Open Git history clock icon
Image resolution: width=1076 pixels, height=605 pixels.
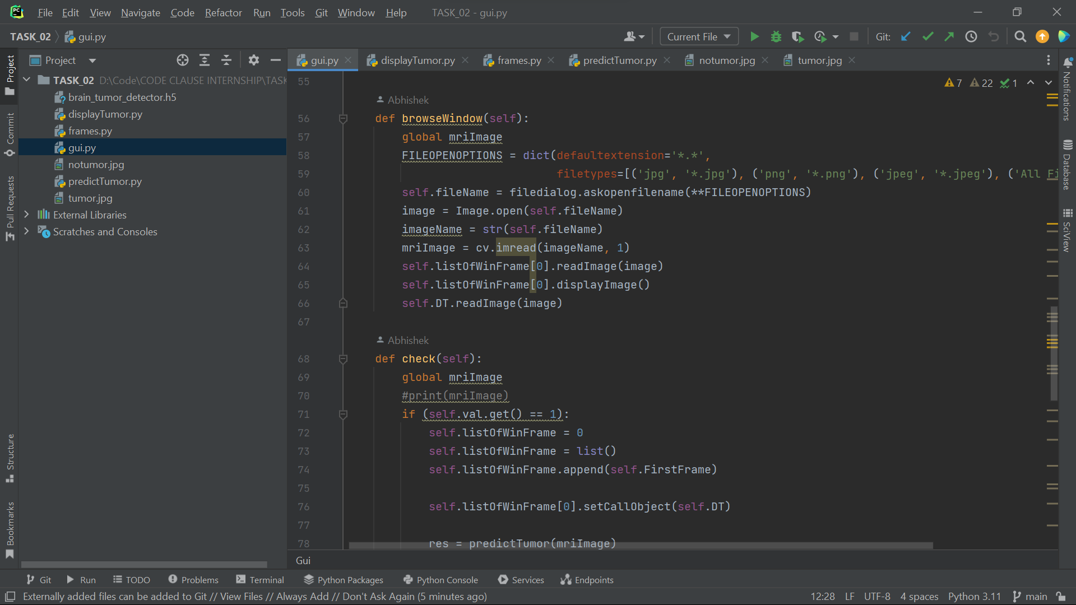tap(971, 37)
